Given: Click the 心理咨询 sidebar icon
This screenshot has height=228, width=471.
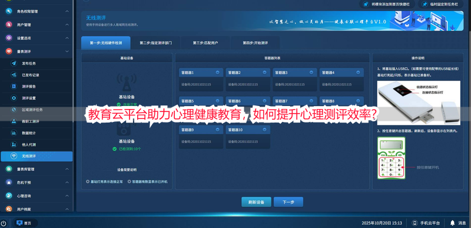Looking at the screenshot, I should pyautogui.click(x=9, y=196).
